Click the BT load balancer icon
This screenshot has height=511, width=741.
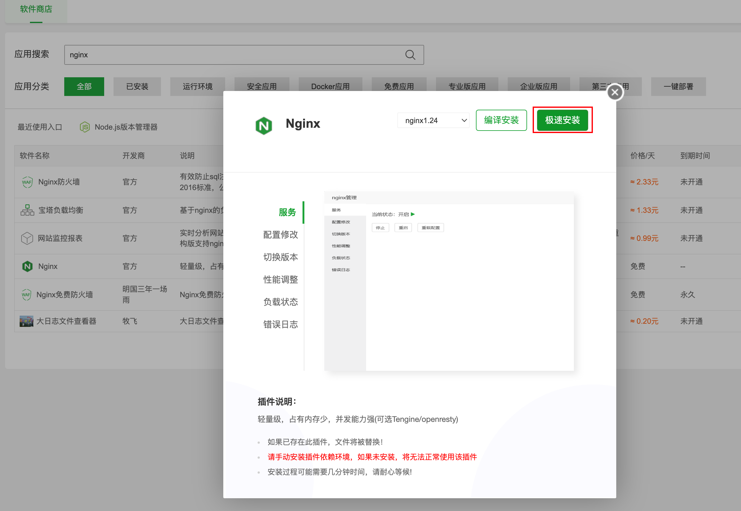click(27, 210)
